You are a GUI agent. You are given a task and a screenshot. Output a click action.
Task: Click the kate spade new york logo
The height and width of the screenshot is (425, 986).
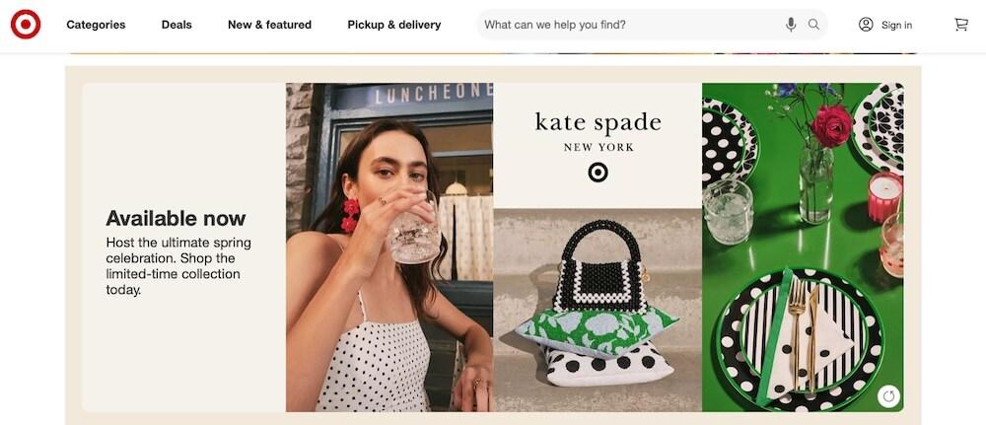click(x=598, y=131)
